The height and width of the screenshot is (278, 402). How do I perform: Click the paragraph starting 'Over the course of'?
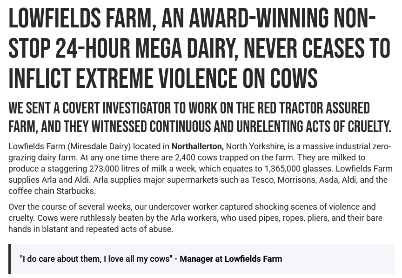(x=192, y=218)
